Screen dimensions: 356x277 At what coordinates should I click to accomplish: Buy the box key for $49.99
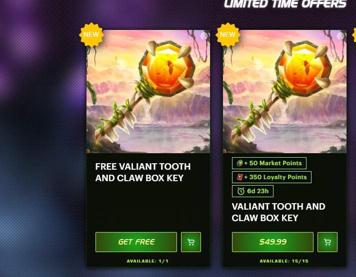tap(272, 242)
